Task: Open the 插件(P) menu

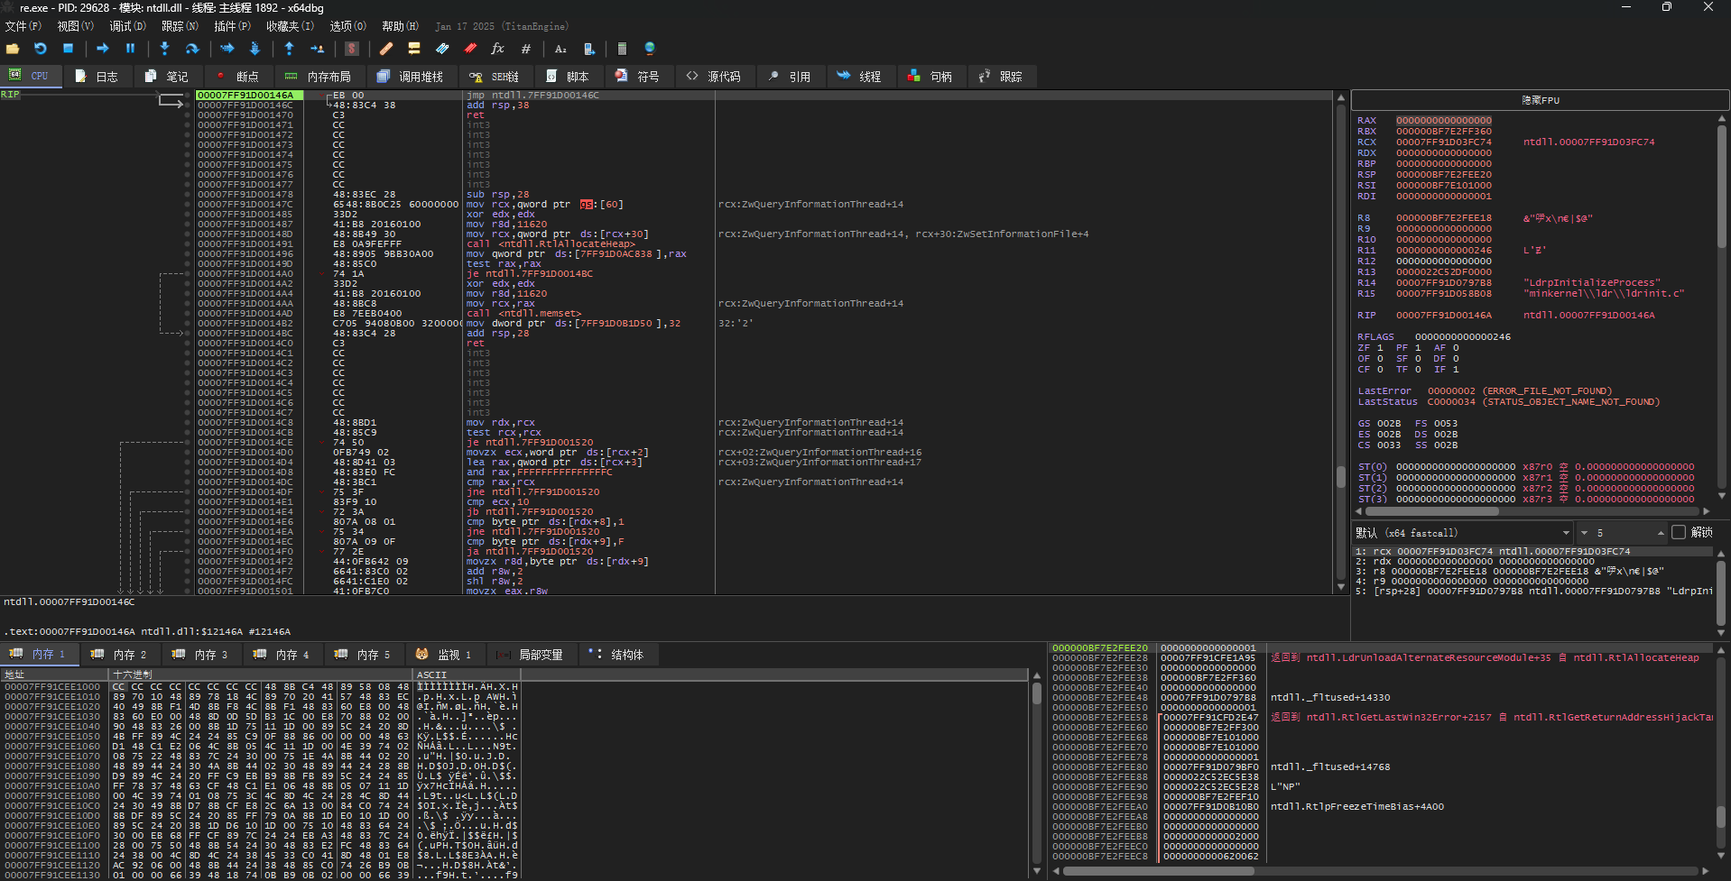Action: 232,26
